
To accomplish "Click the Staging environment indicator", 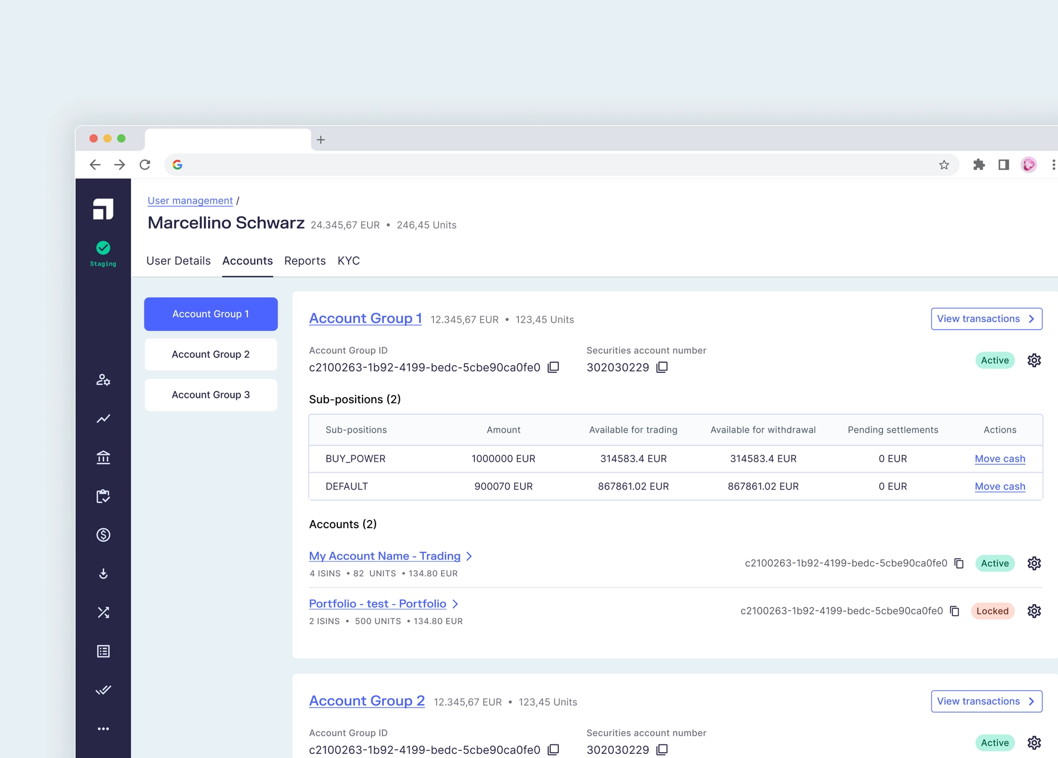I will point(103,253).
